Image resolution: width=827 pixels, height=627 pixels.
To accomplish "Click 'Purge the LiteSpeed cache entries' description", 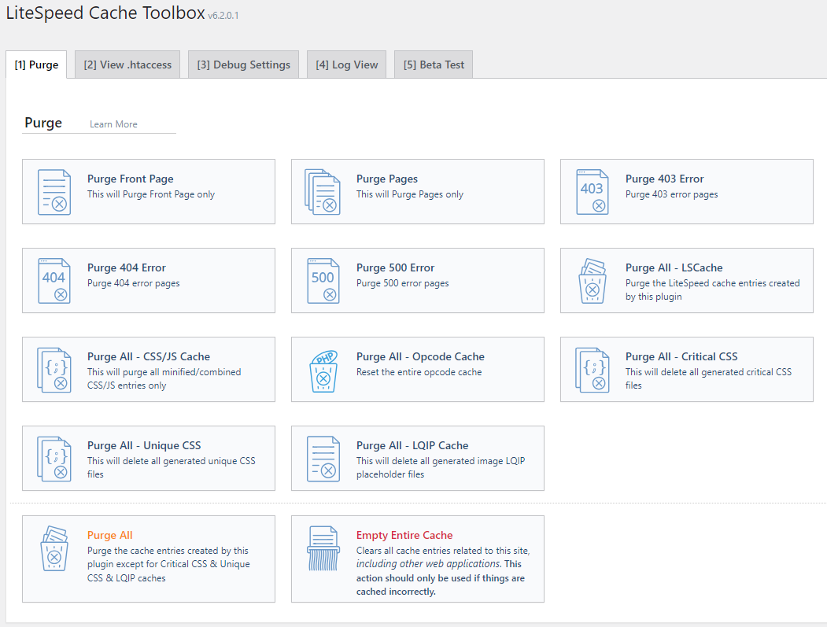I will 713,290.
